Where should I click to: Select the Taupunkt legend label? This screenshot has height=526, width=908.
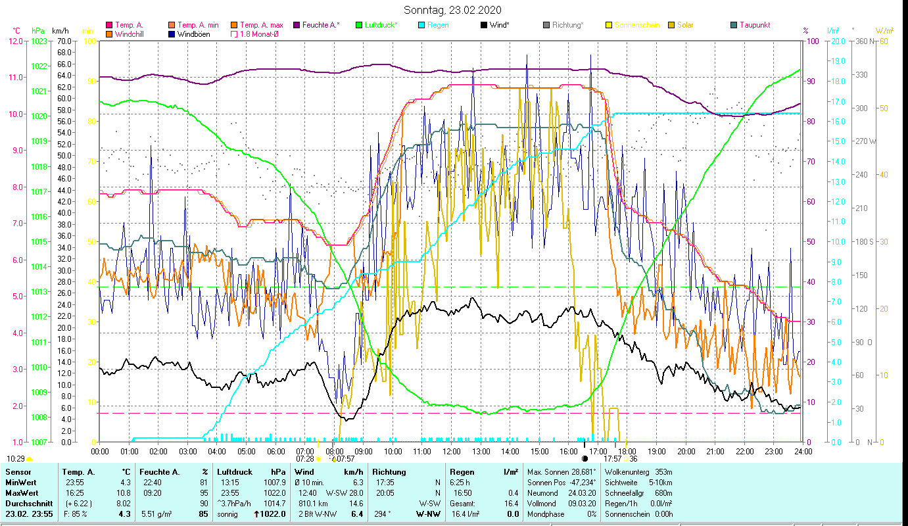(x=754, y=25)
